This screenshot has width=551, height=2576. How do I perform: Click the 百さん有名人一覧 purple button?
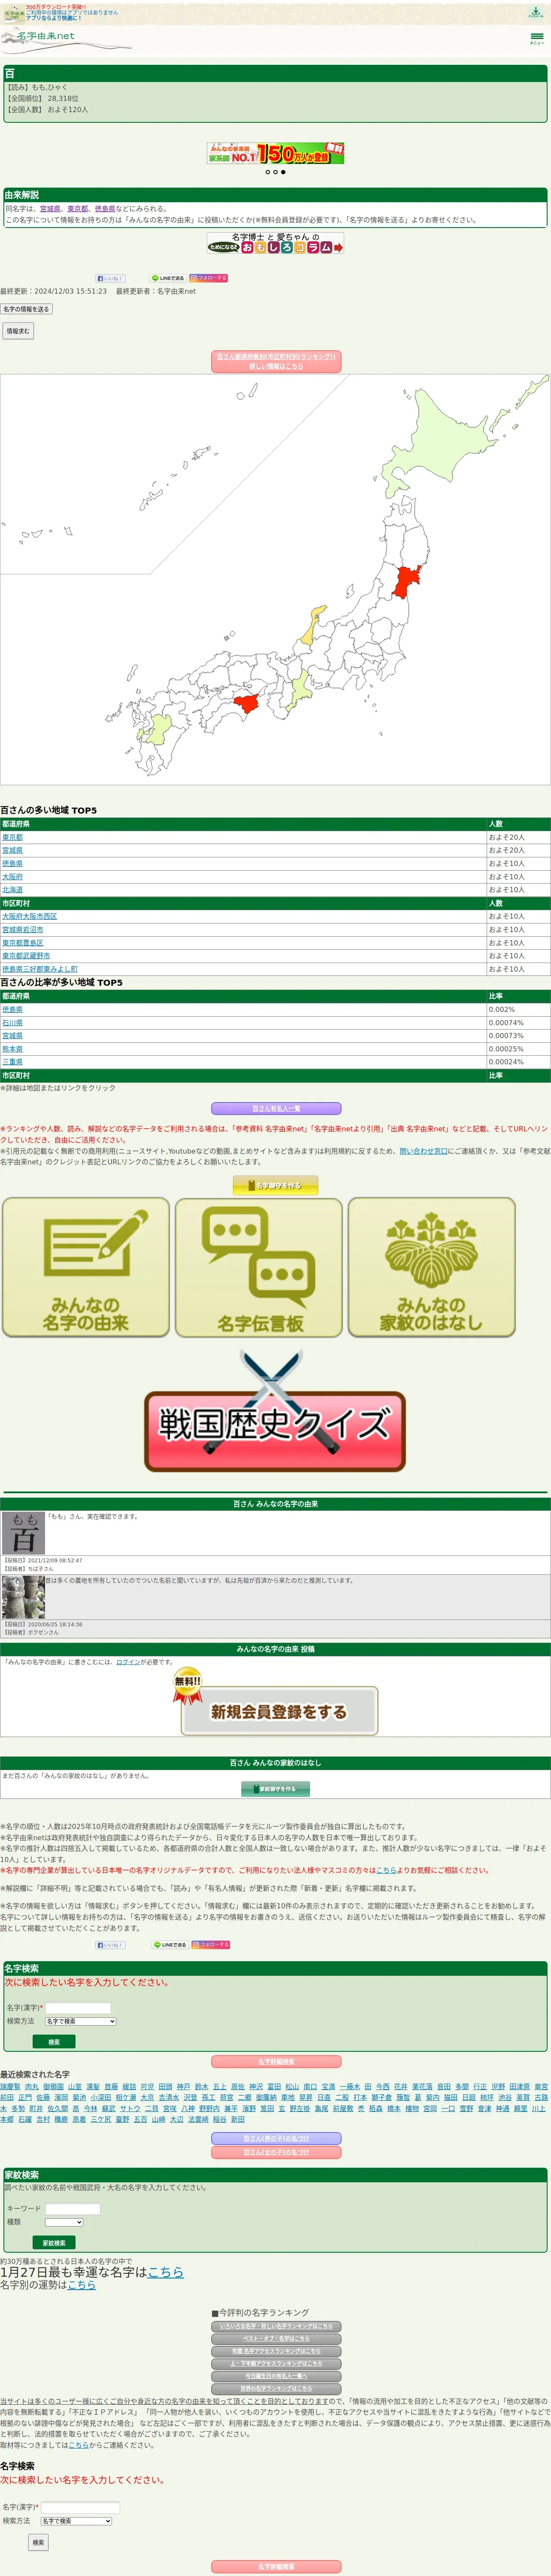[x=276, y=1109]
